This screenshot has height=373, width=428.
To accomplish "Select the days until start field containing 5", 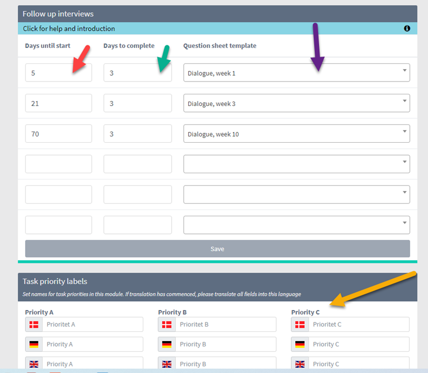I will tap(58, 72).
